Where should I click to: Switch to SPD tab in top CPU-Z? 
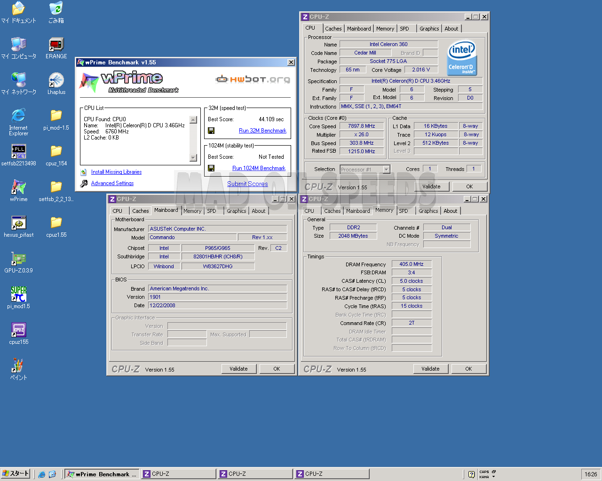point(404,29)
